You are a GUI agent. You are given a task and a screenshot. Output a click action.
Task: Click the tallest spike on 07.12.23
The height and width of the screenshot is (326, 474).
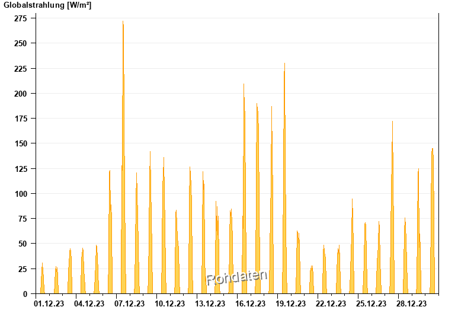(123, 157)
